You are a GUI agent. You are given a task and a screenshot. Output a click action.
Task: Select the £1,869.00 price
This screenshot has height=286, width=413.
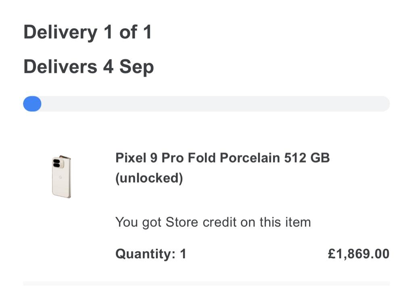pyautogui.click(x=359, y=254)
